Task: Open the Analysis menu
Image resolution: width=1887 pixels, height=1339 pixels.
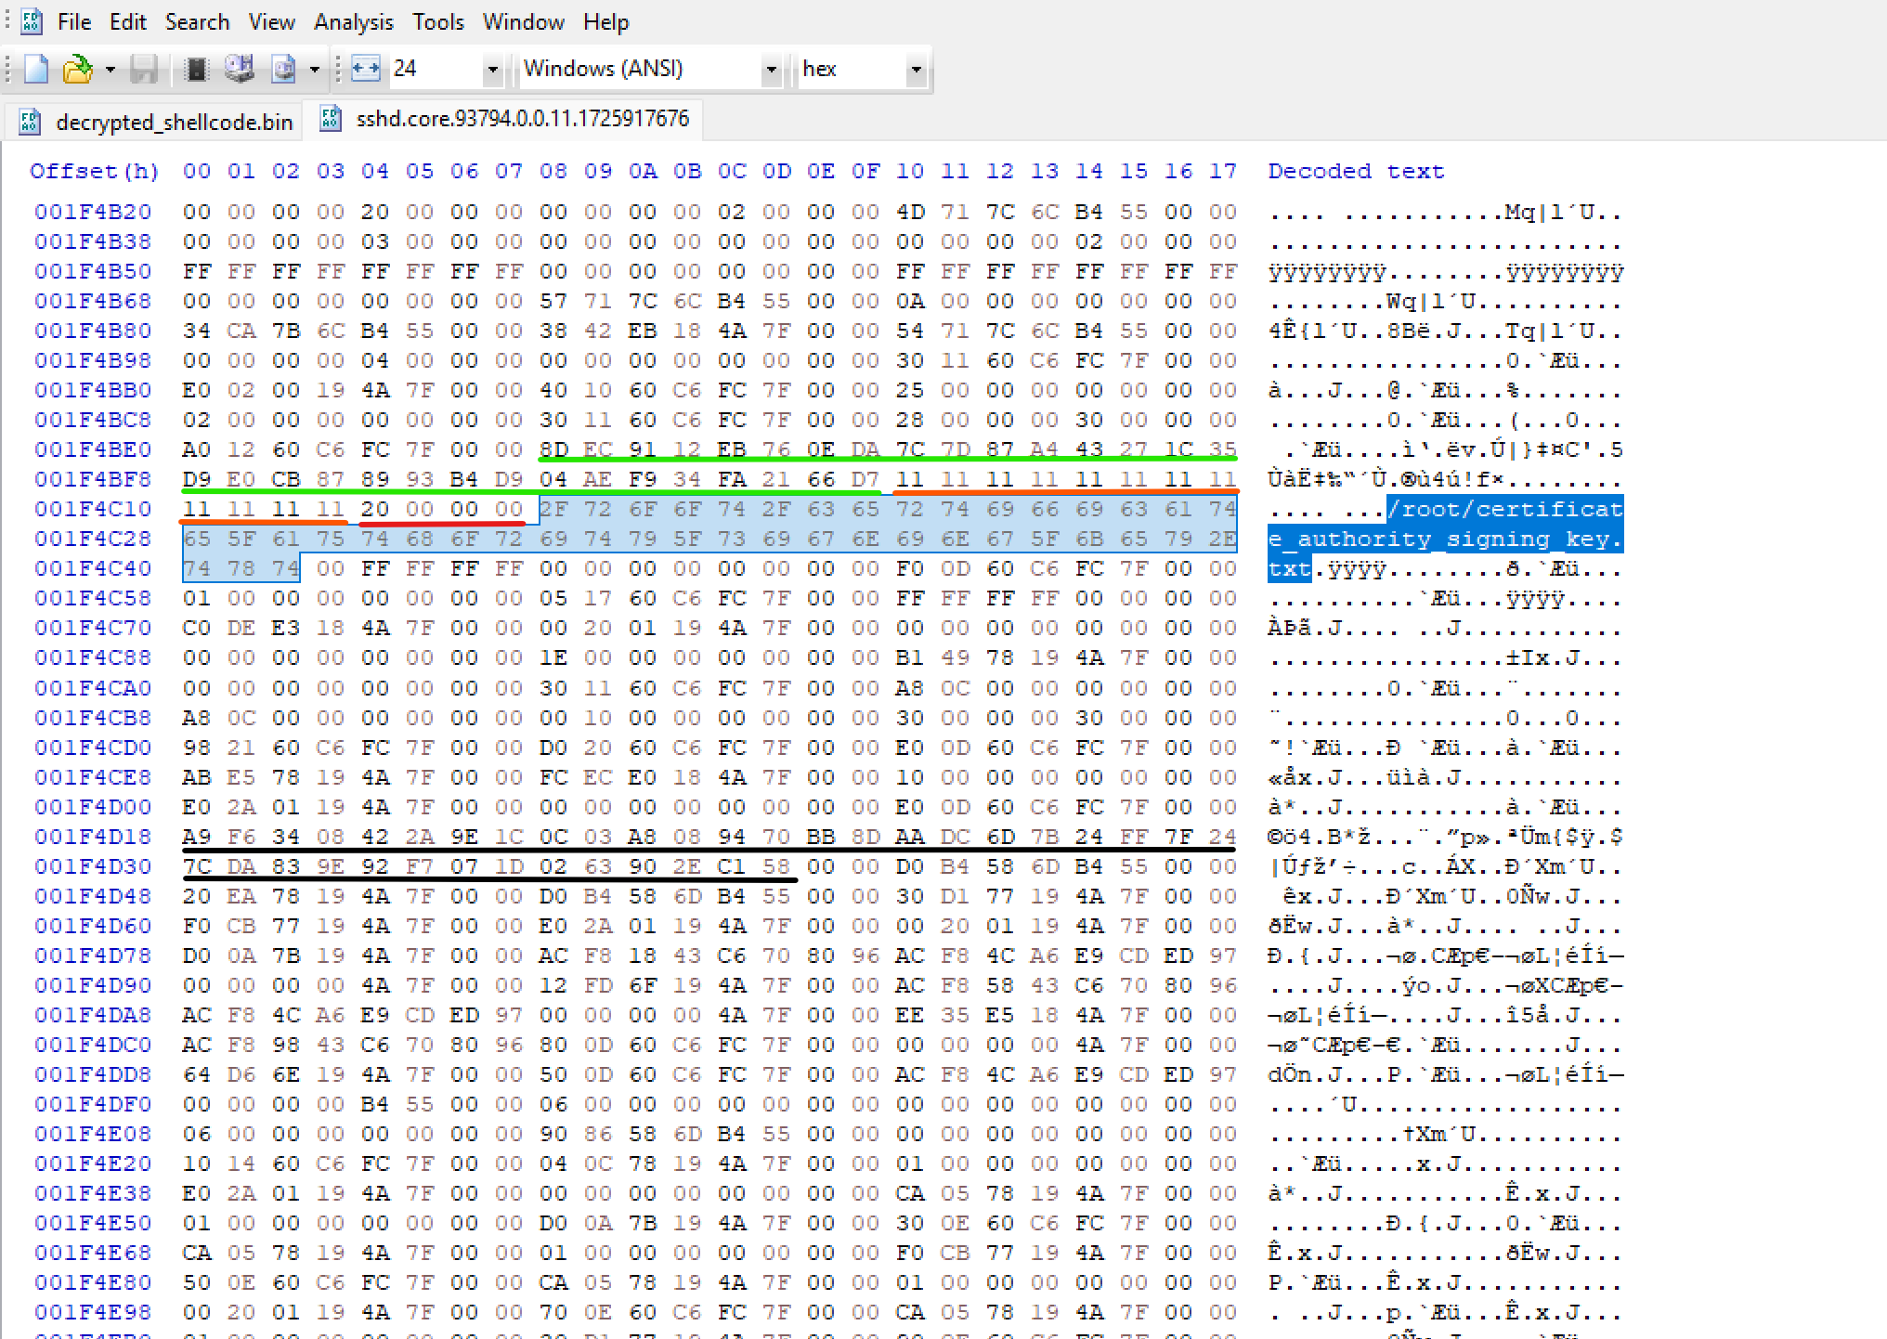Action: tap(353, 21)
